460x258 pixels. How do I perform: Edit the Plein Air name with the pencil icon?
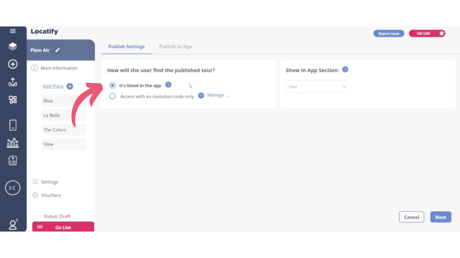coord(58,50)
